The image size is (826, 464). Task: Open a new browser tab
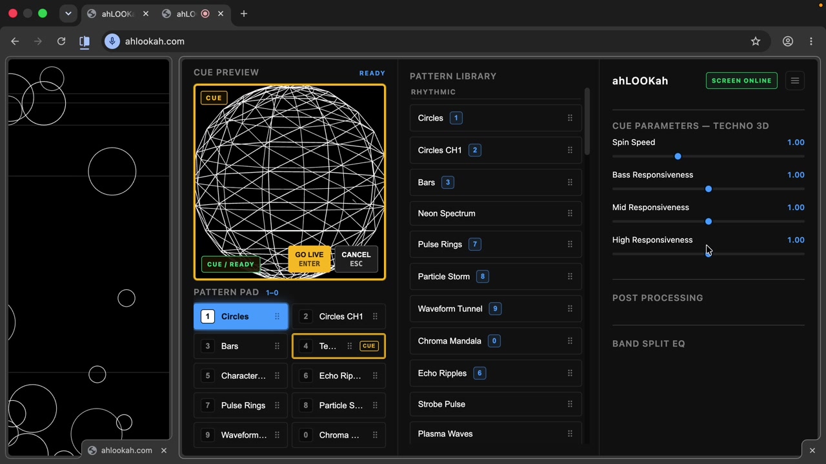click(244, 14)
